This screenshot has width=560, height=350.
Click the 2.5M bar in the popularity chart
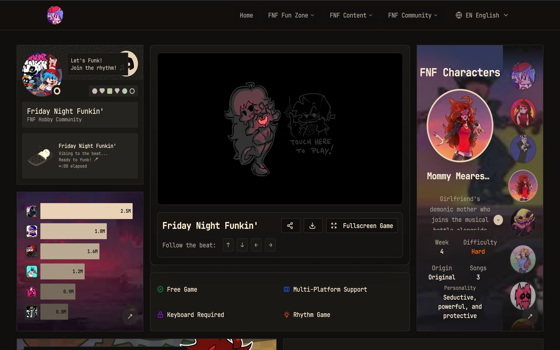(86, 210)
